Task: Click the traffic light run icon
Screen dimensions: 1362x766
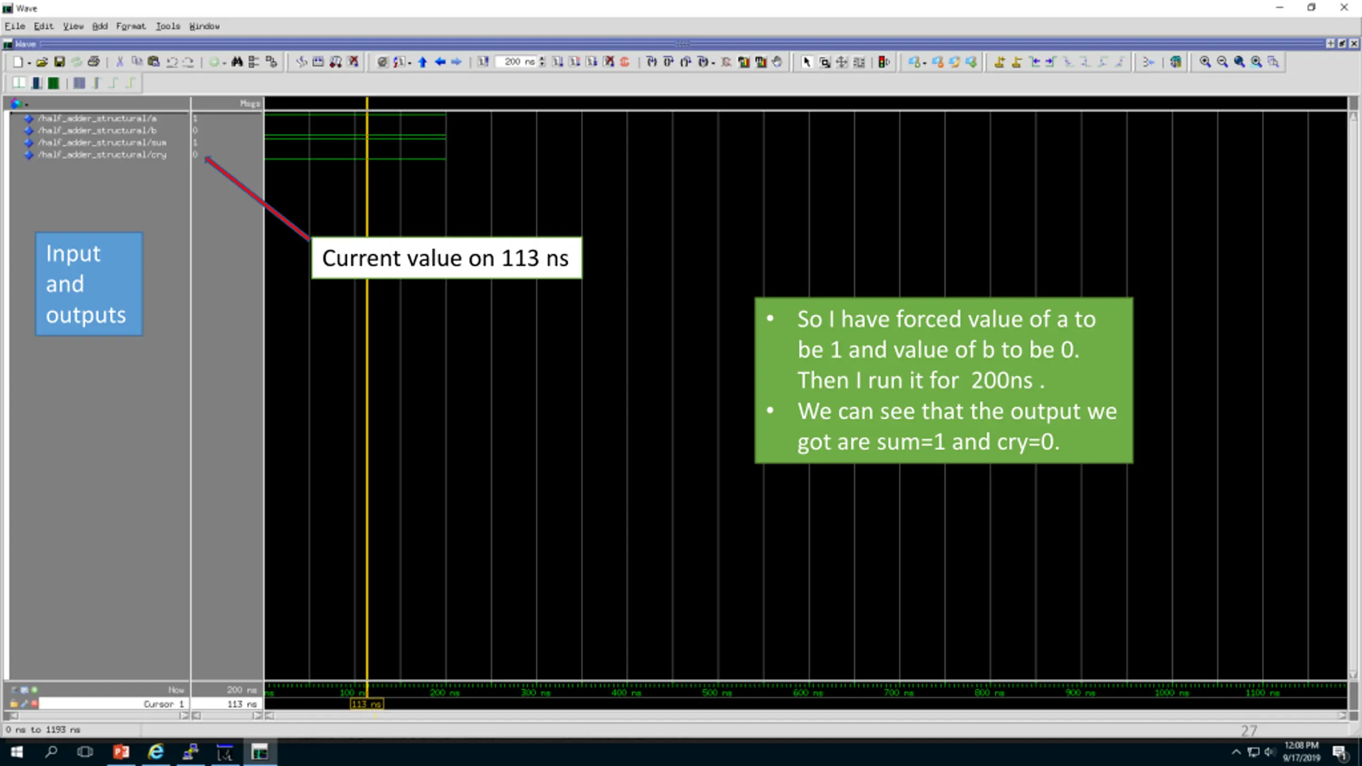Action: (x=884, y=62)
